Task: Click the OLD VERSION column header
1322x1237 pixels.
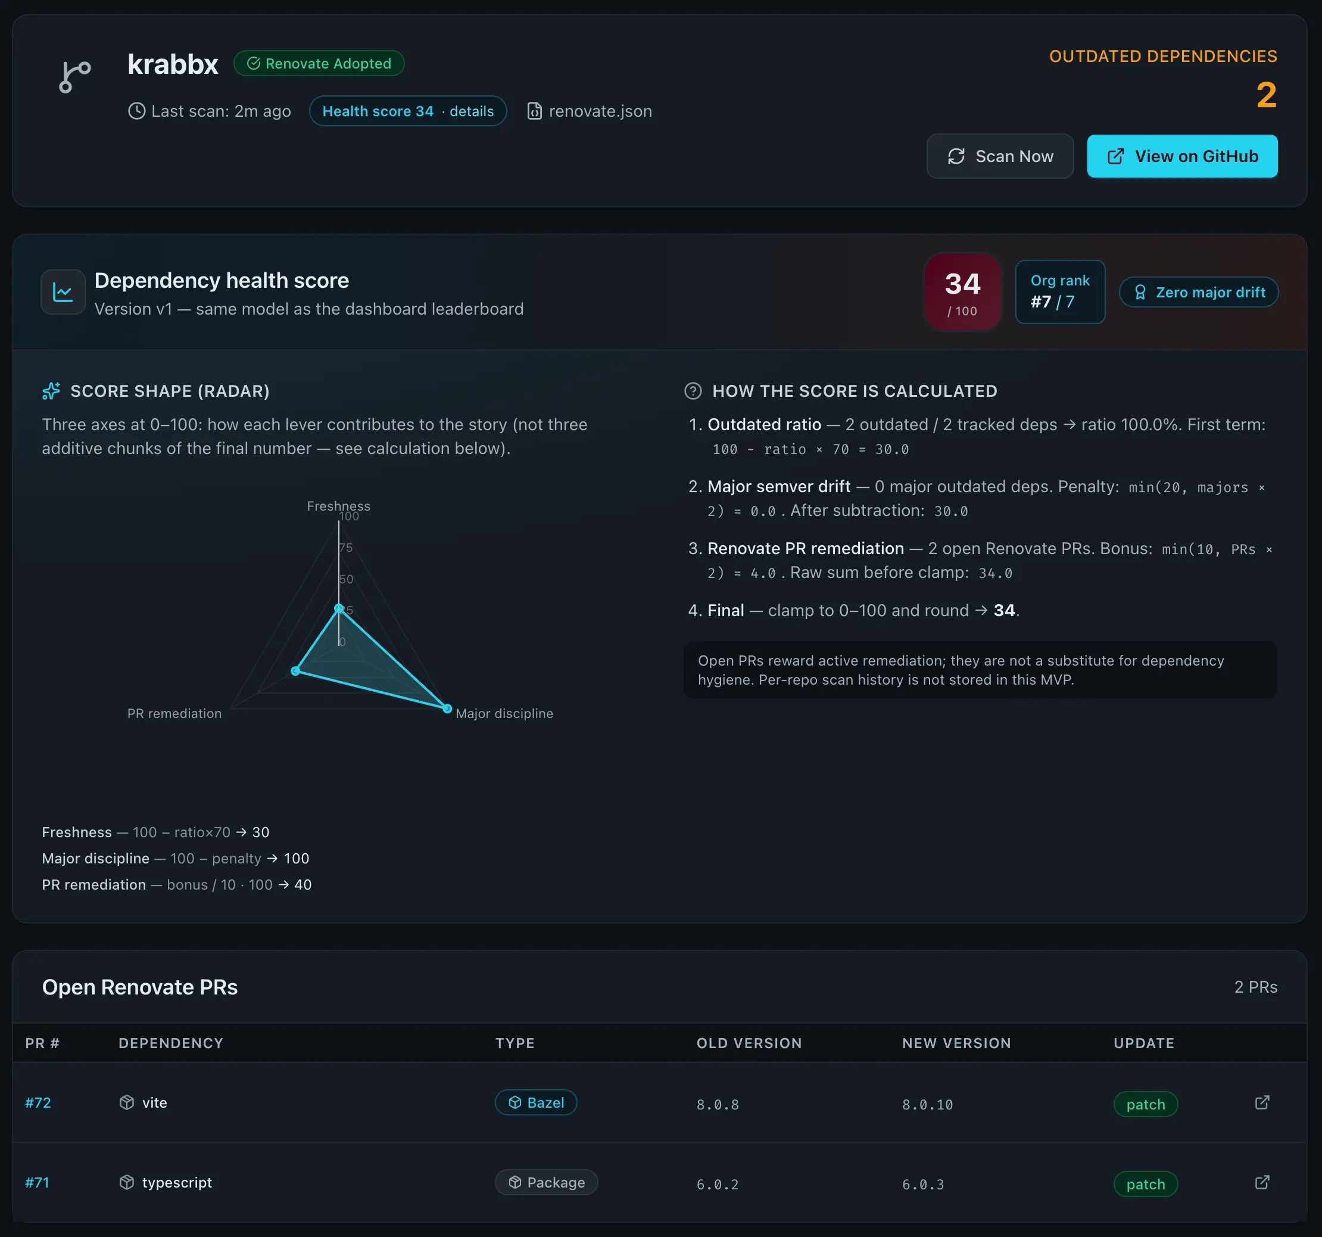Action: tap(749, 1043)
